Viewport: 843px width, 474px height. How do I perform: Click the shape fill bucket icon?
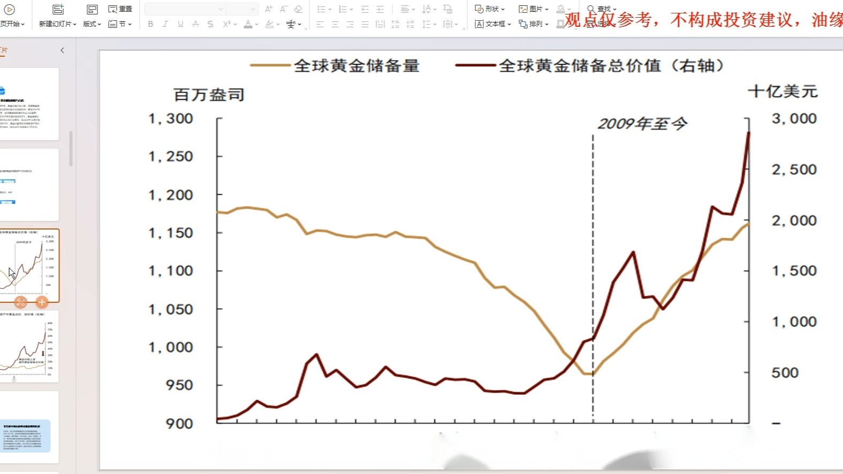tap(561, 9)
